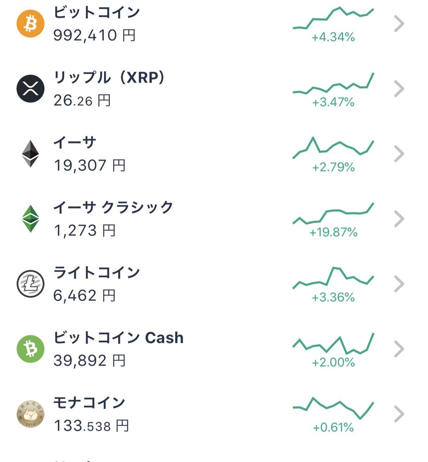Tap the Ethereum diamond logo

click(x=30, y=154)
